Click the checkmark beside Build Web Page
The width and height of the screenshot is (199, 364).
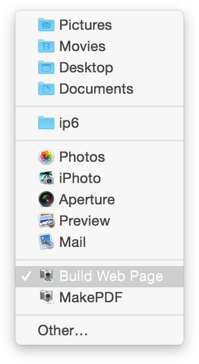[26, 276]
